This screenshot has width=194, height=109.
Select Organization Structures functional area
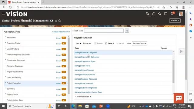click(15, 60)
